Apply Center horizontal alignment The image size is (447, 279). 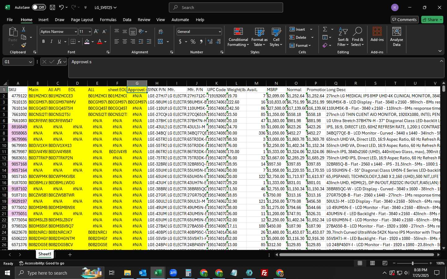[125, 42]
